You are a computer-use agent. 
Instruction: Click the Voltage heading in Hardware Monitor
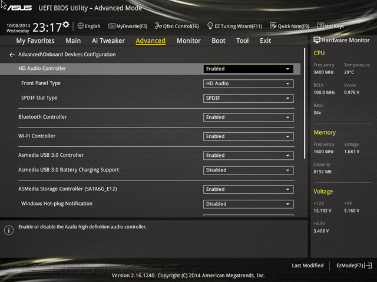click(x=323, y=192)
